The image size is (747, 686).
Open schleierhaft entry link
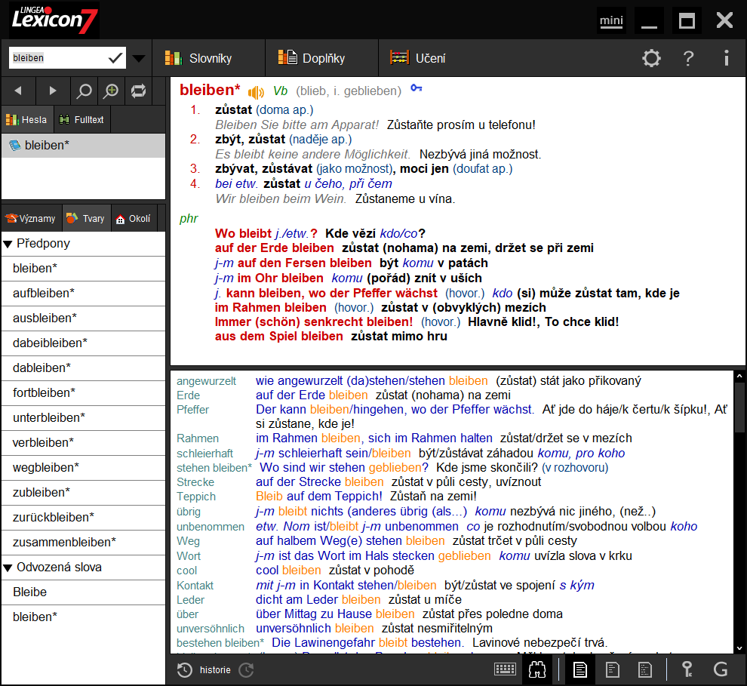[204, 454]
